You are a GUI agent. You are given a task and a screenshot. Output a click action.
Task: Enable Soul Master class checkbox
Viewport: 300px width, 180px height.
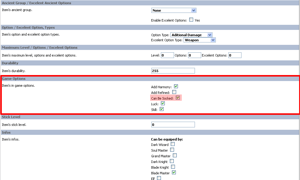pos(172,150)
